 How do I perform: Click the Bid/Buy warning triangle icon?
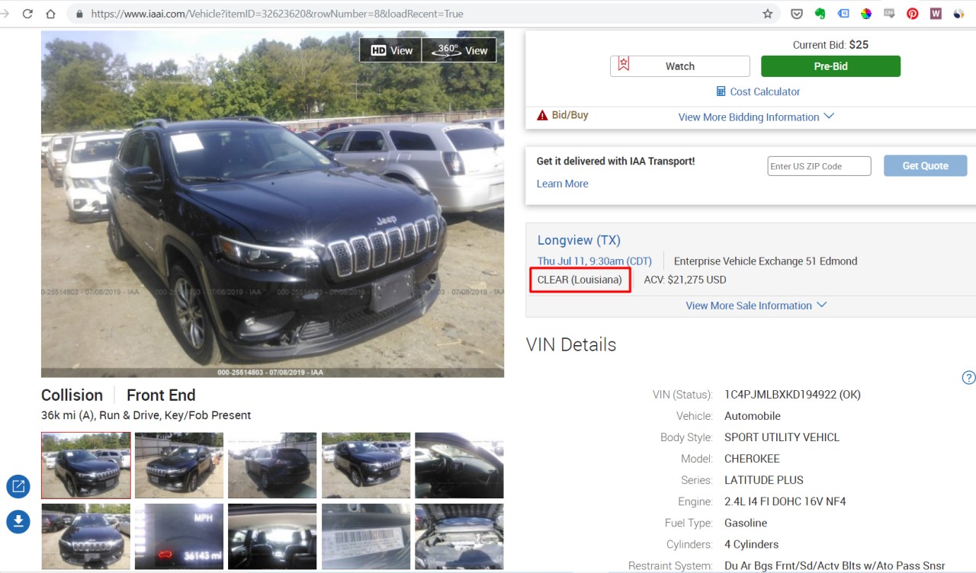coord(542,116)
